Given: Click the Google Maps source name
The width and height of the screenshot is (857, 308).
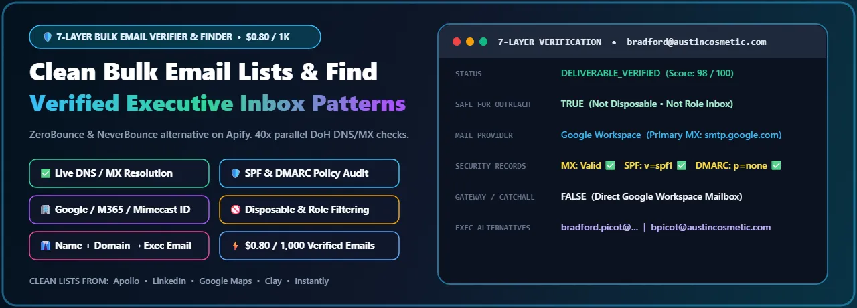Looking at the screenshot, I should tap(226, 281).
